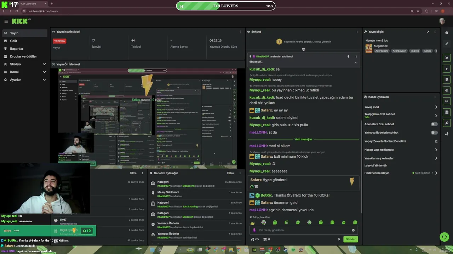The height and width of the screenshot is (254, 453).
Task: Open Droplar ve ödüller in sidebar
Action: pos(24,56)
